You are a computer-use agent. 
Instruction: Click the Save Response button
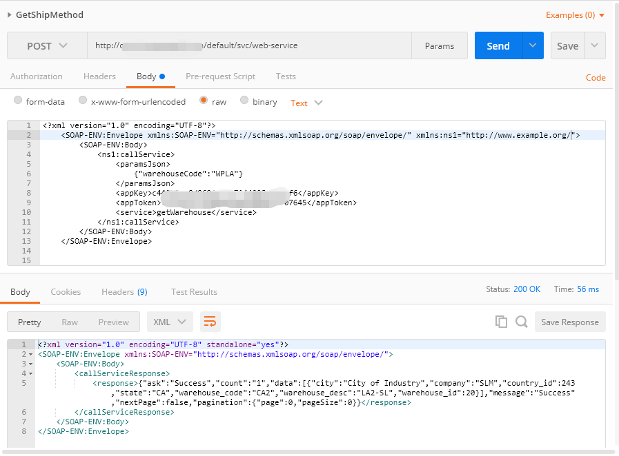point(569,322)
